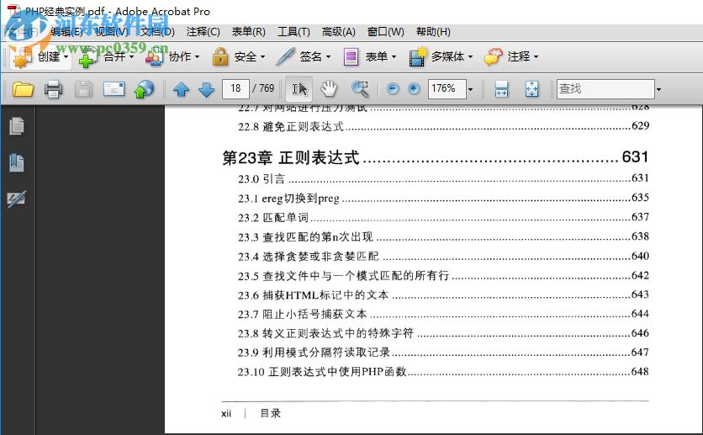Click the entry 23.10 正则表达式中使用PHP函数
This screenshot has height=435, width=703.
point(322,371)
